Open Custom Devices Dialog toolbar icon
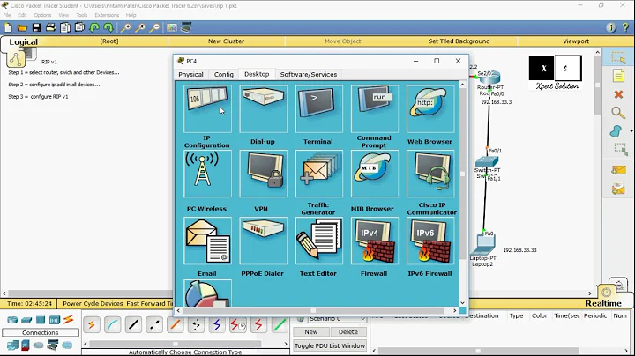The width and height of the screenshot is (635, 356). [186, 27]
